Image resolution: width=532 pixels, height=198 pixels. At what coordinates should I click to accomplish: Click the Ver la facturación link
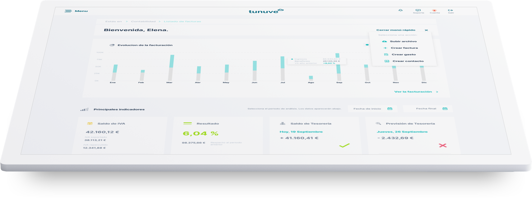(x=413, y=92)
